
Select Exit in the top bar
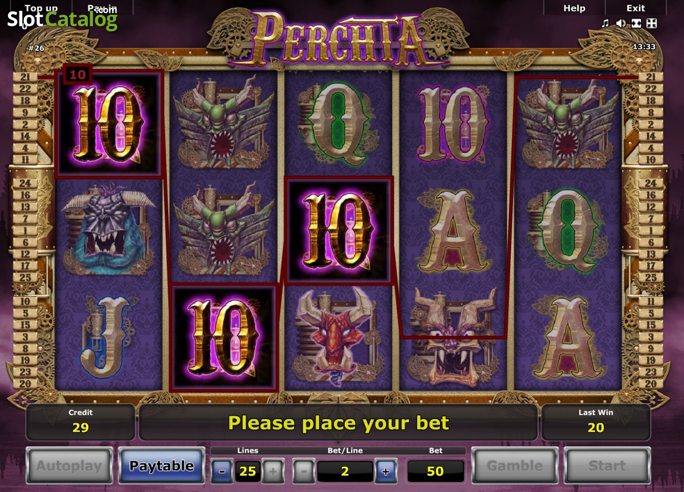pyautogui.click(x=636, y=8)
